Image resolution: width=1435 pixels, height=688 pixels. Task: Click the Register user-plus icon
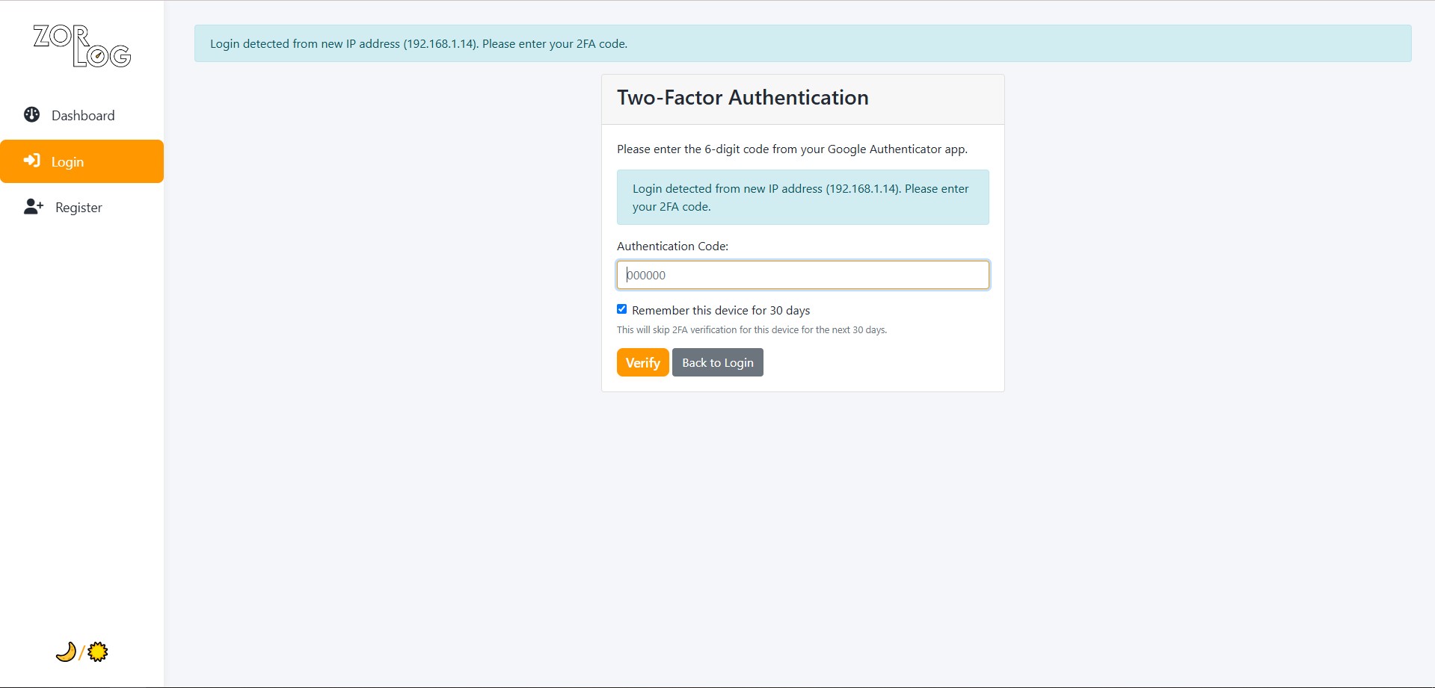tap(34, 207)
